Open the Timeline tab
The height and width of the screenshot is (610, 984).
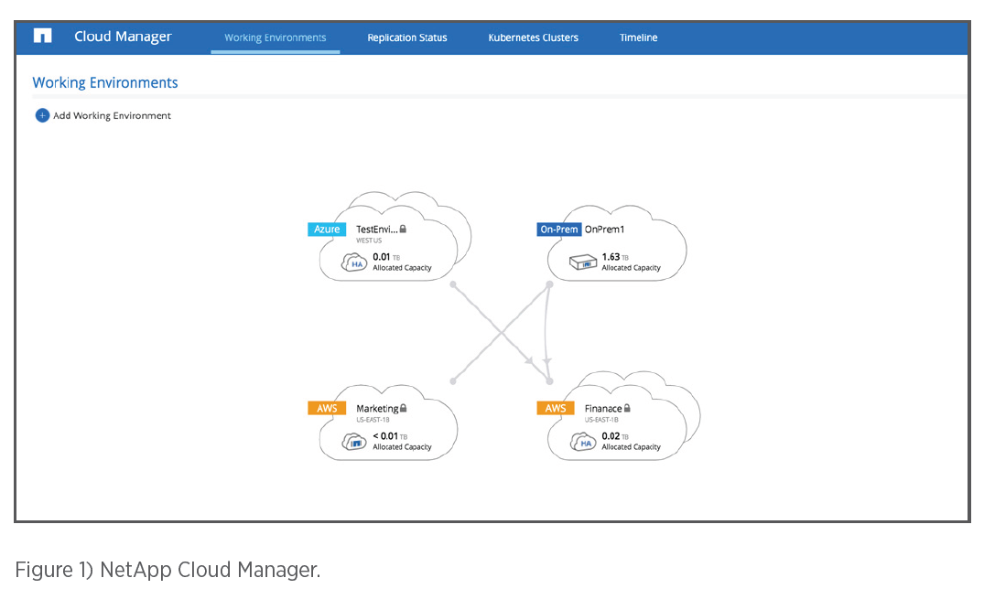click(638, 37)
